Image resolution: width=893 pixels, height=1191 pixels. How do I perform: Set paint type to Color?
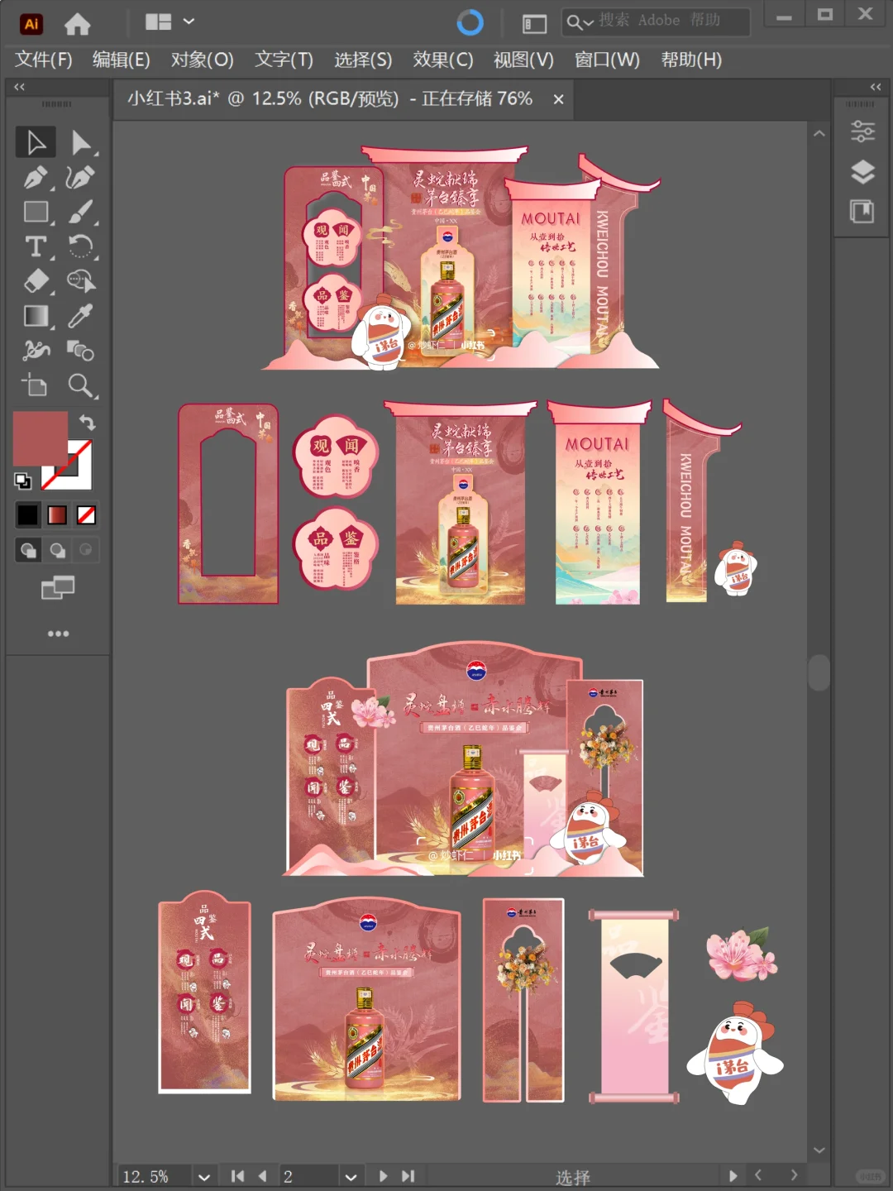click(x=27, y=515)
